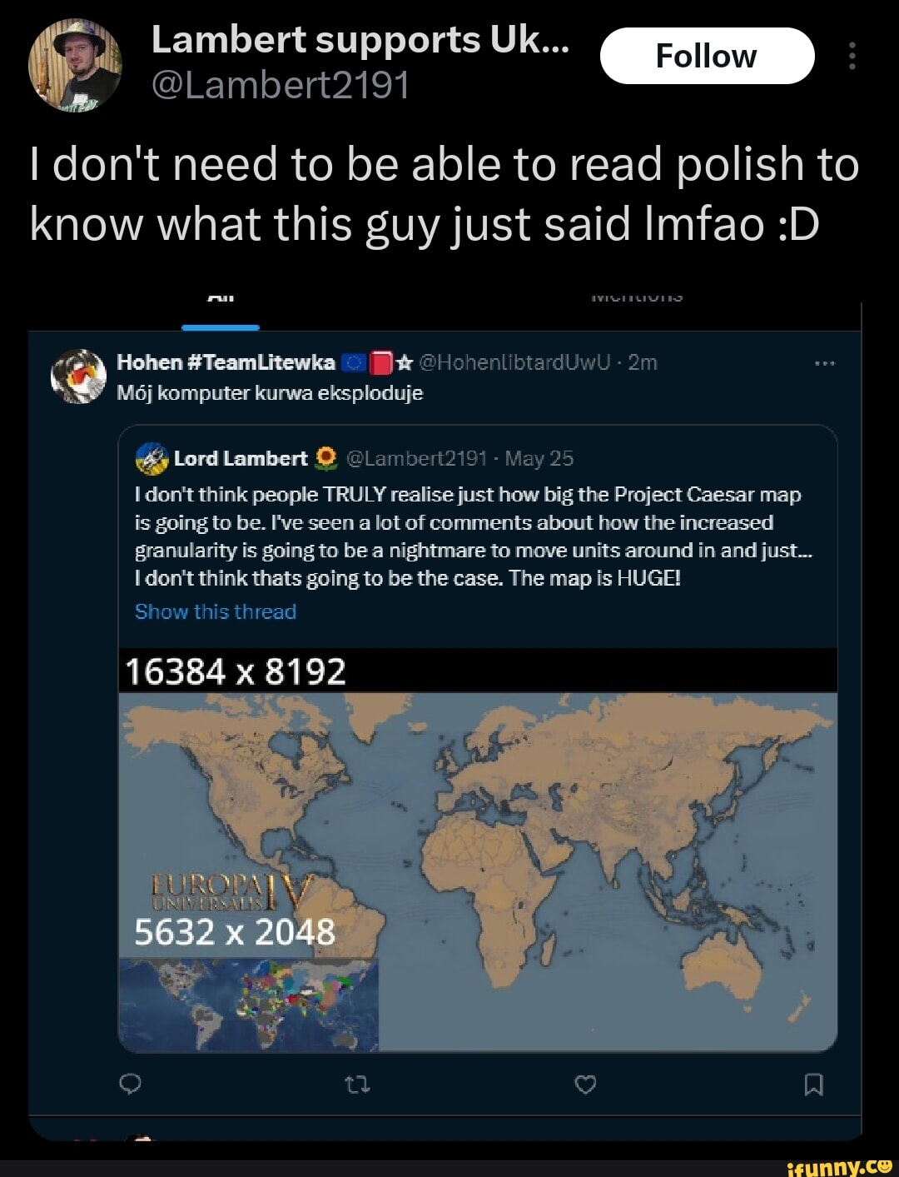Open the world map comparison image

click(478, 850)
